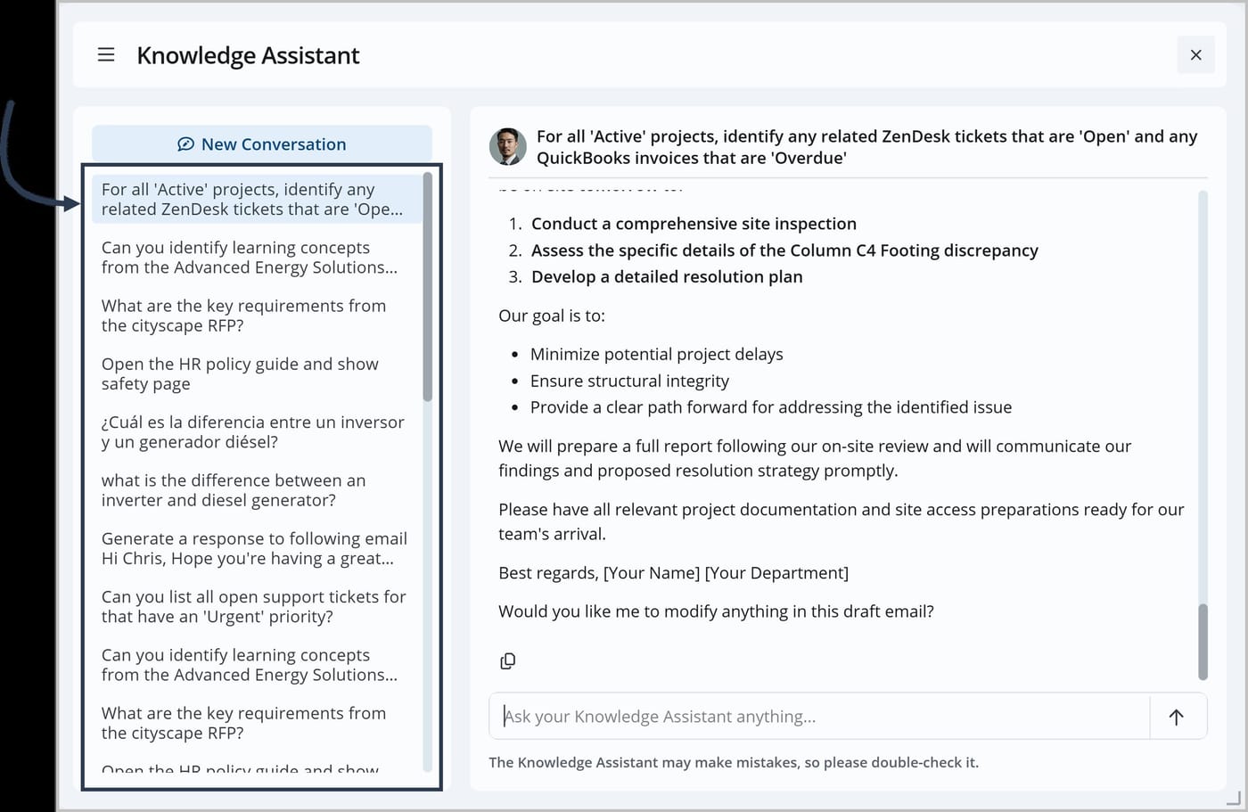Click the chat response scrollbar thumb
Viewport: 1248px width, 812px height.
1203,642
